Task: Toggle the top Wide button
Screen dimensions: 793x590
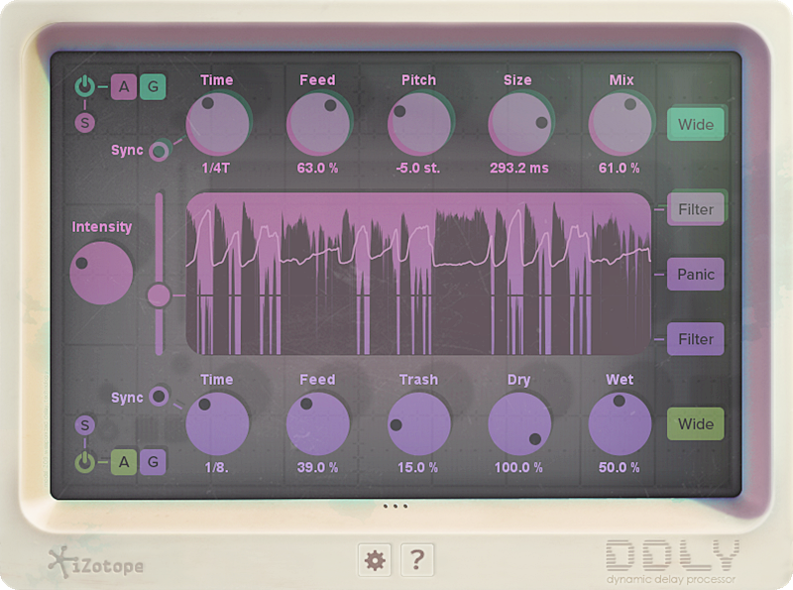Action: coord(696,124)
